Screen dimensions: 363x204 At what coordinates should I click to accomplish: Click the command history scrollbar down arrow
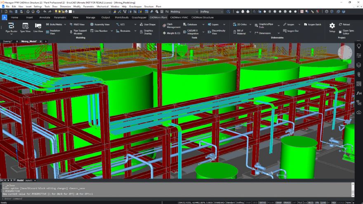(x=353, y=196)
